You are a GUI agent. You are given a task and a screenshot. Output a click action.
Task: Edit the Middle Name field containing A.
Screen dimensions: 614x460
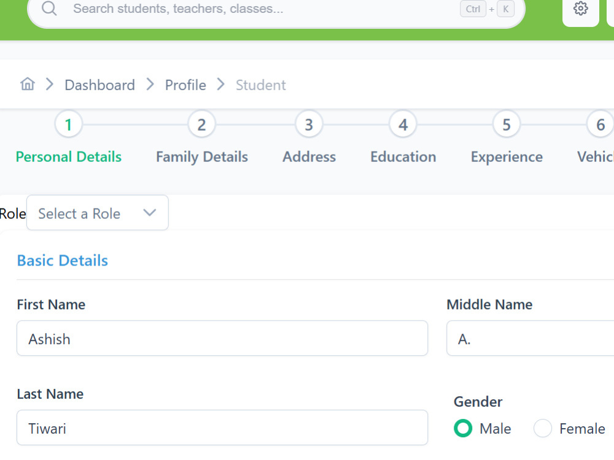[530, 339]
